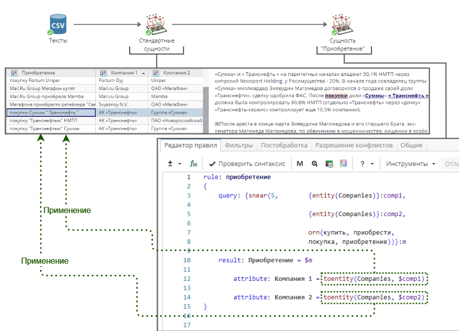This screenshot has height=331, width=459.
Task: Click the ± insert symbol toolbar icon
Action: coord(170,163)
